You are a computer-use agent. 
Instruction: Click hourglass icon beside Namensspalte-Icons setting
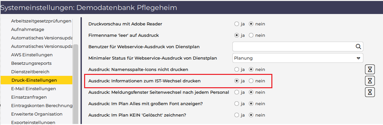(370, 69)
